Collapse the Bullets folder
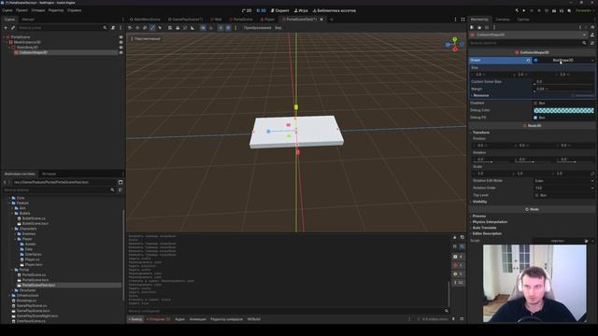 (x=12, y=214)
